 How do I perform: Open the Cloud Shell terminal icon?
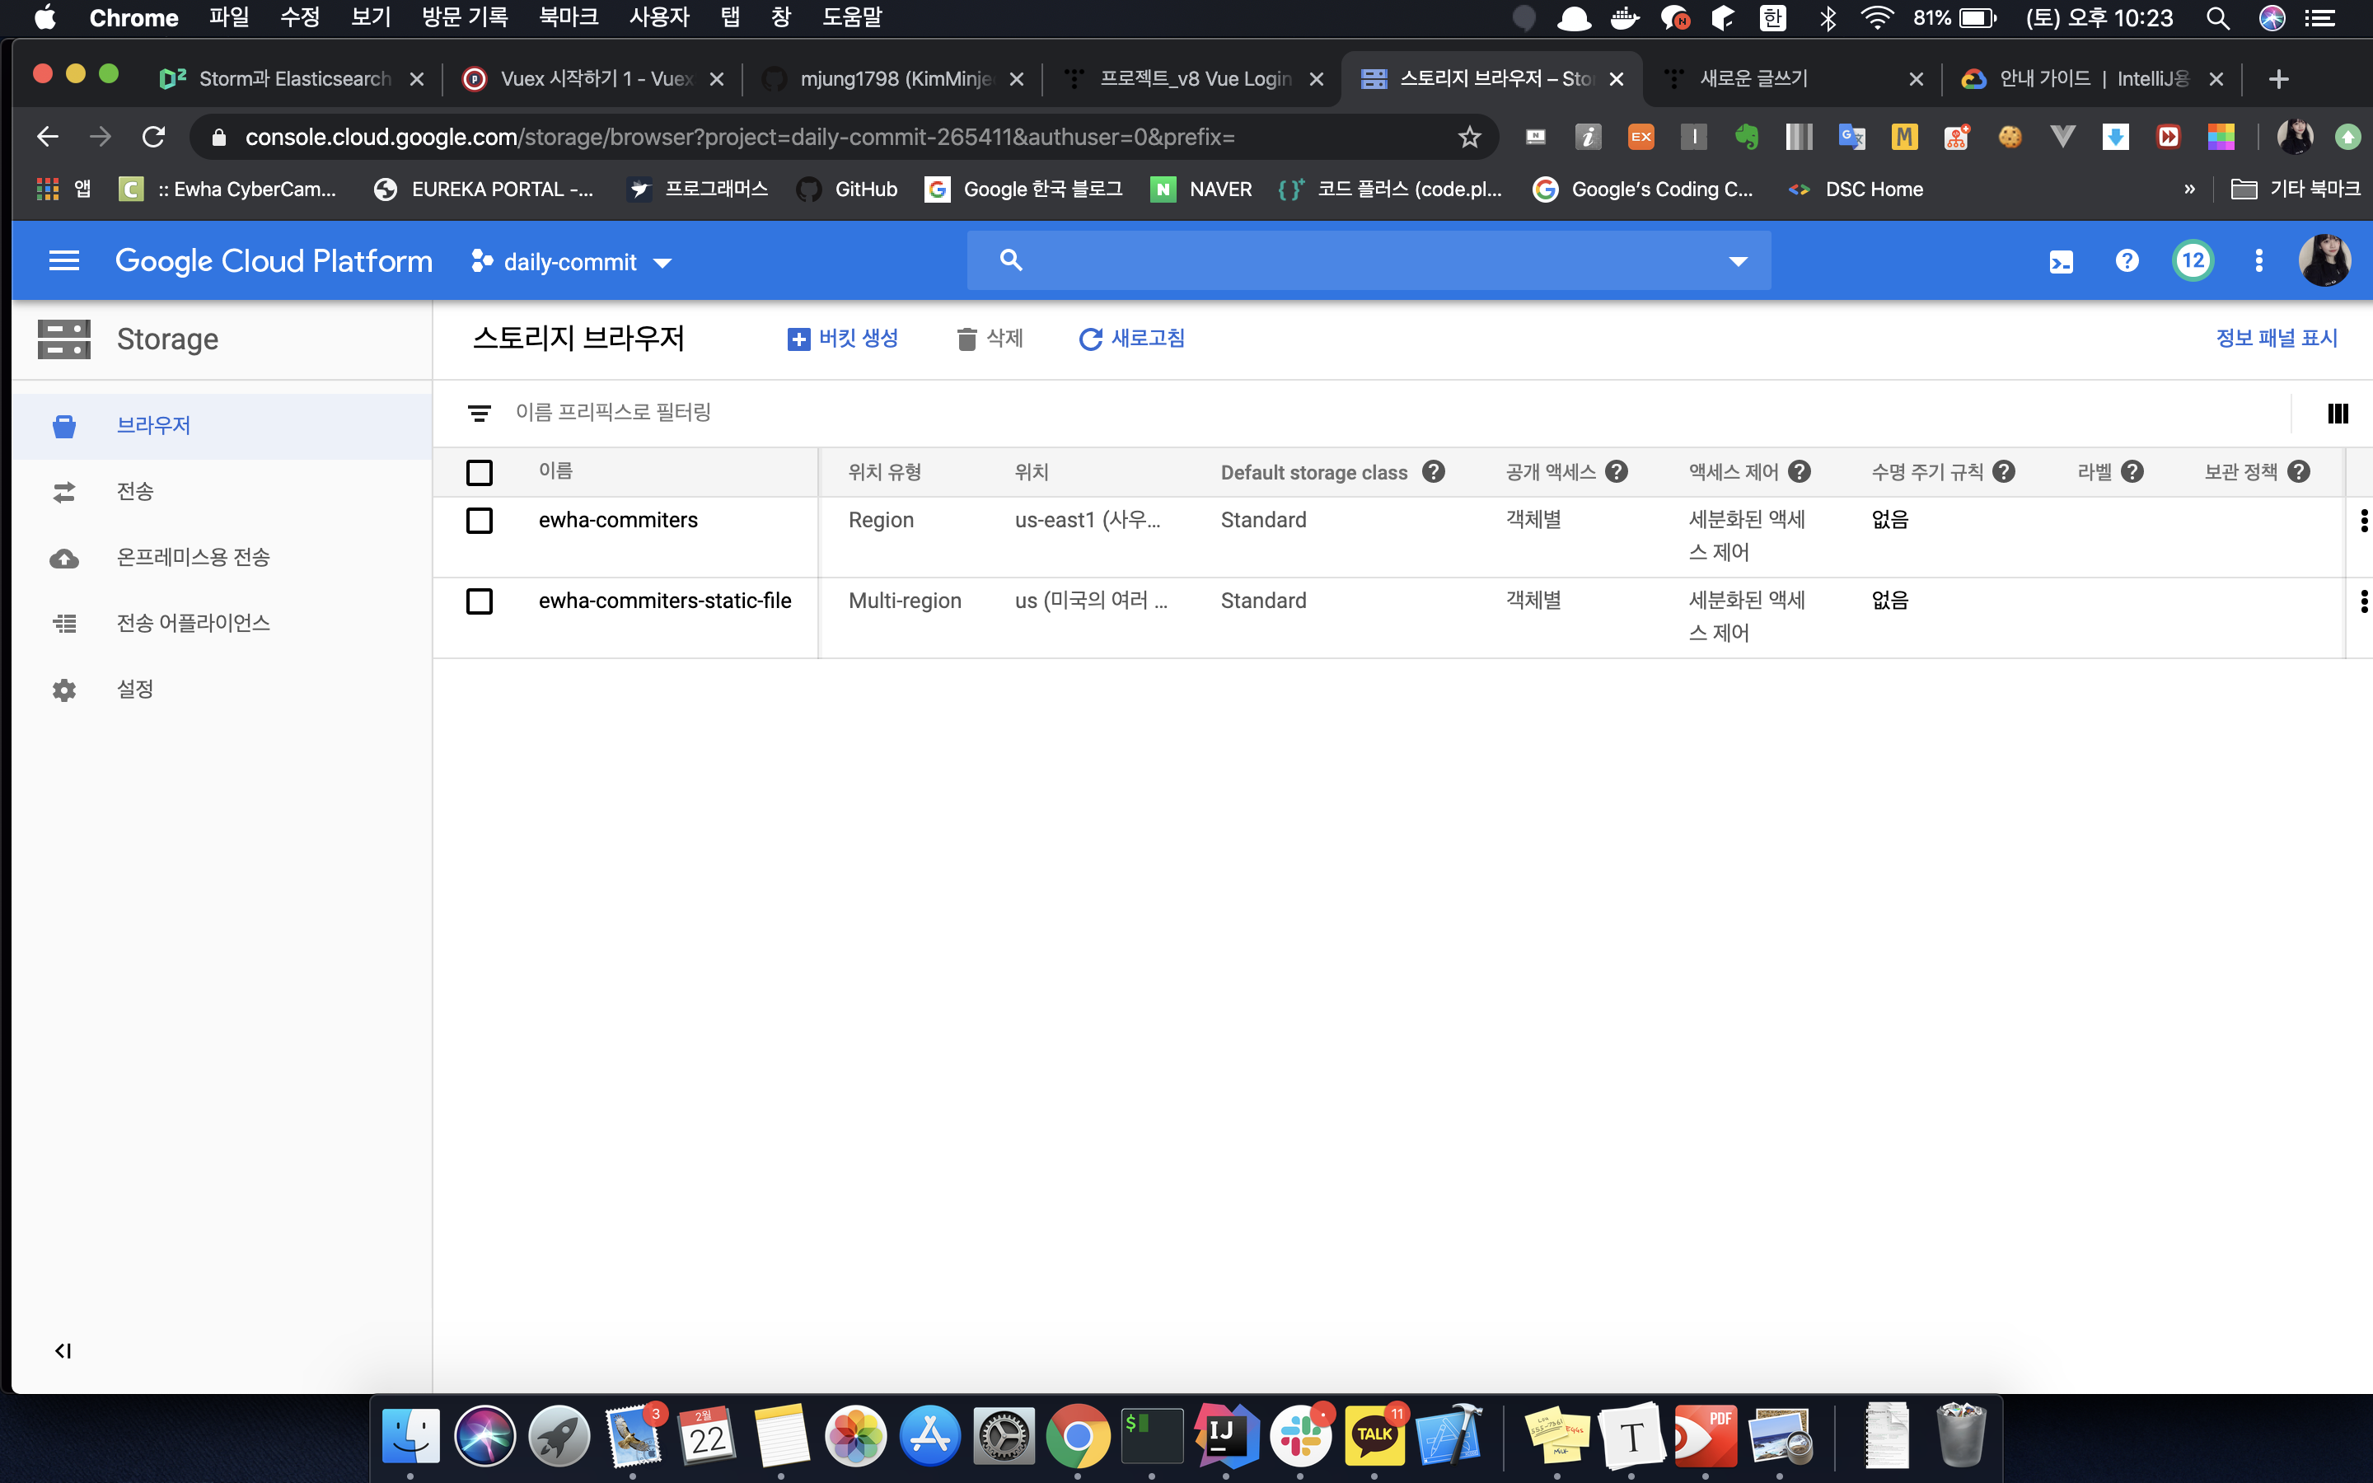pos(2062,262)
